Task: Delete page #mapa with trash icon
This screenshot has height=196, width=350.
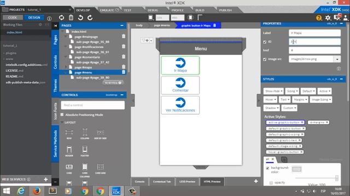Action: tap(124, 67)
